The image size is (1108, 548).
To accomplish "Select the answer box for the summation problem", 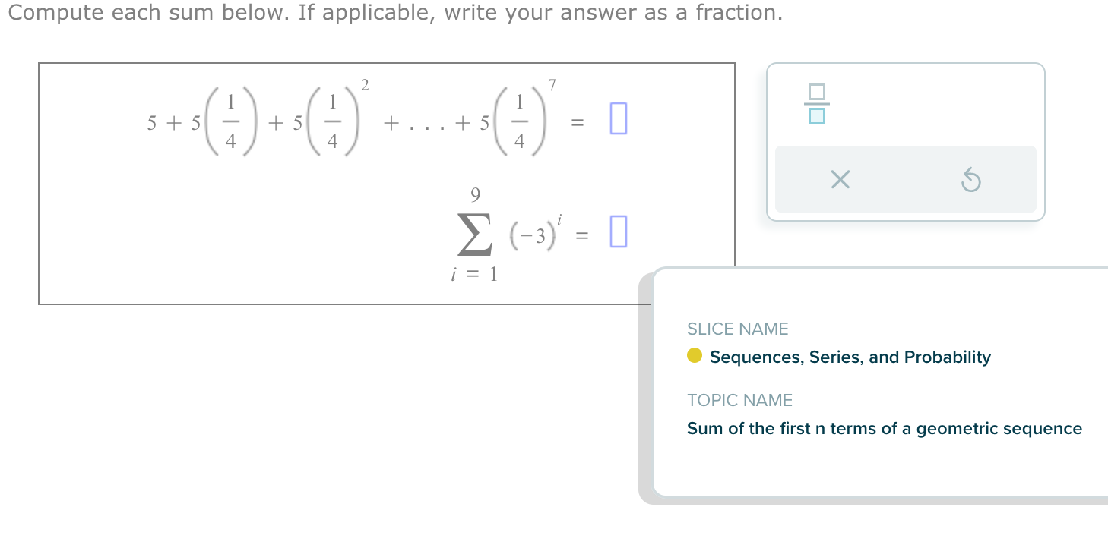I will pyautogui.click(x=619, y=231).
